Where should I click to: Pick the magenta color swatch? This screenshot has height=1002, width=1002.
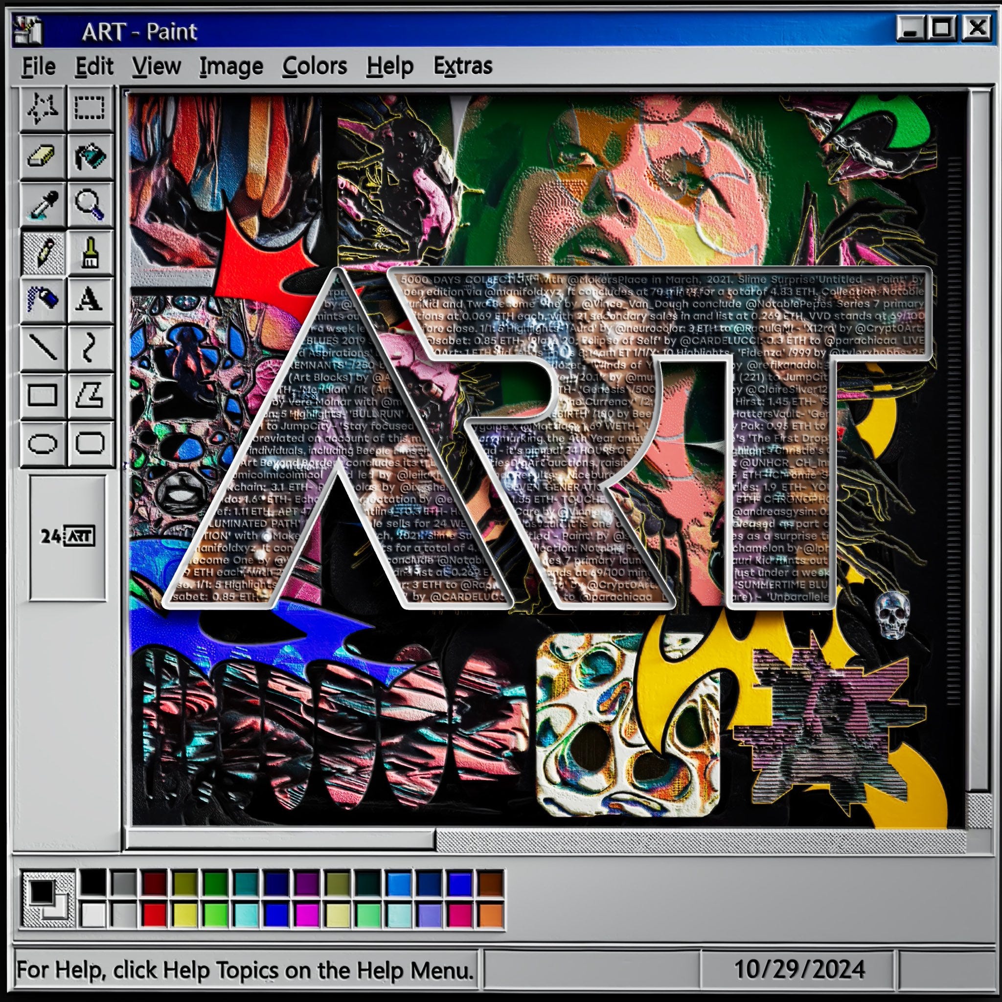(x=307, y=914)
